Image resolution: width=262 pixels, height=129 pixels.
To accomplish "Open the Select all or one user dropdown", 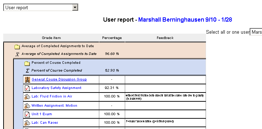I will (x=256, y=32).
